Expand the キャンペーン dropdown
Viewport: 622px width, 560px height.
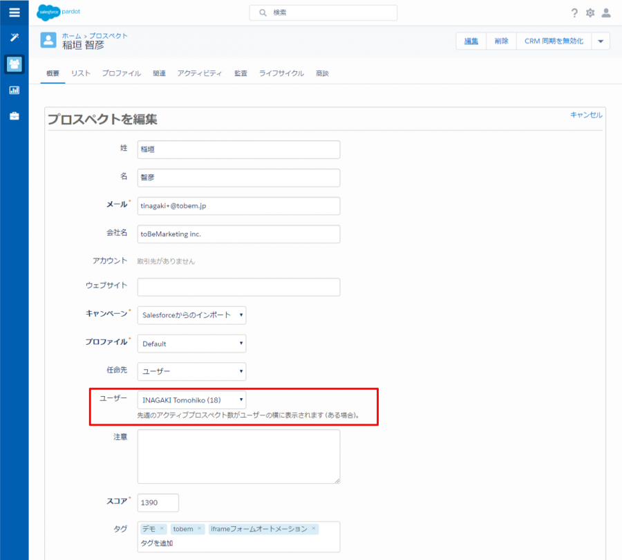coord(191,315)
